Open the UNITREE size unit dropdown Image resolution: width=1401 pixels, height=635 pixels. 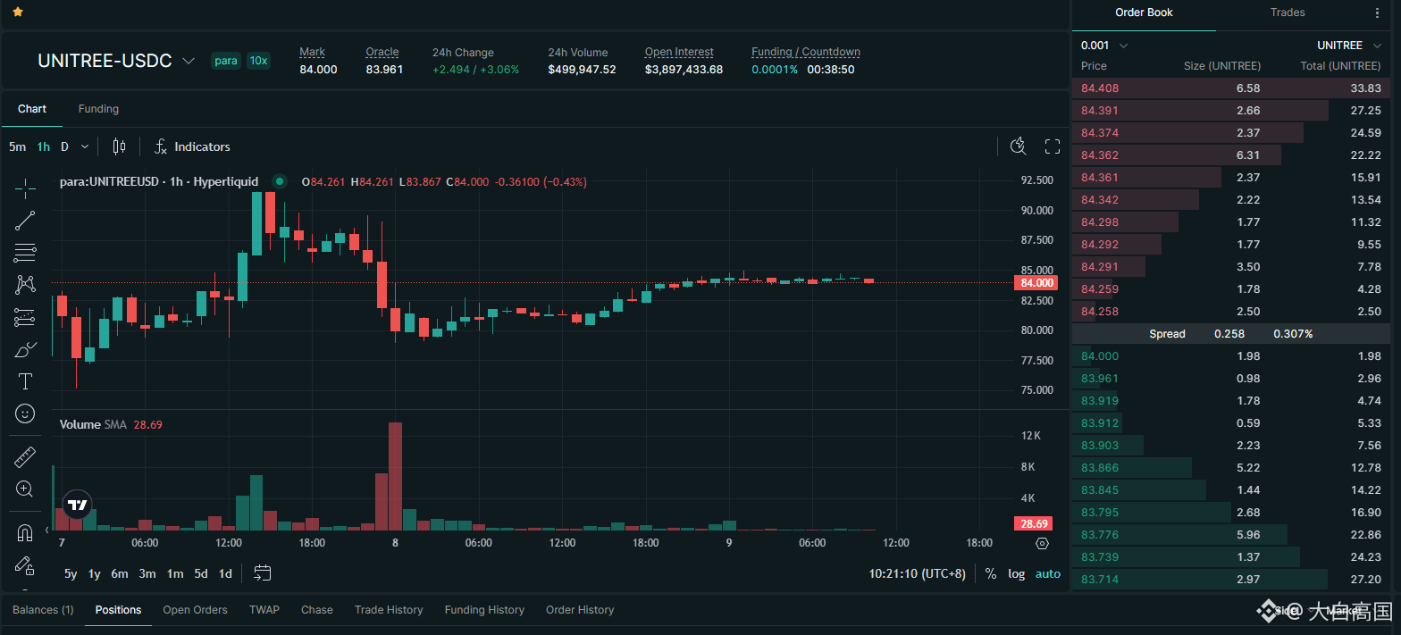click(1349, 46)
